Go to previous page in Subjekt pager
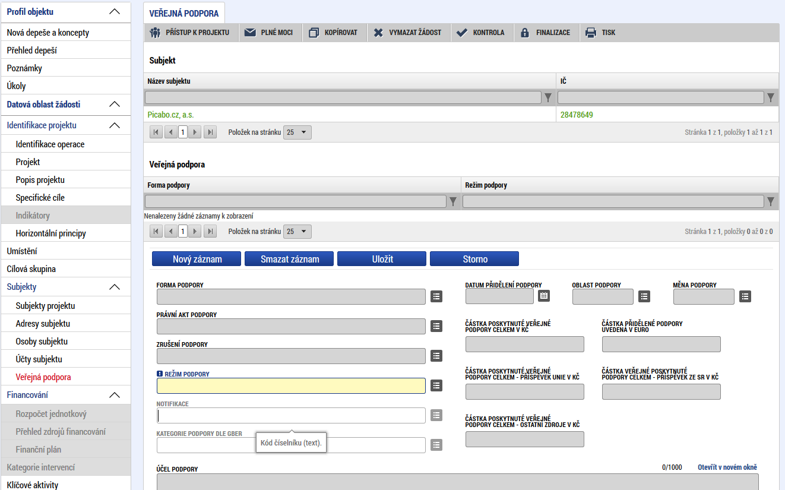Image resolution: width=785 pixels, height=490 pixels. point(171,132)
